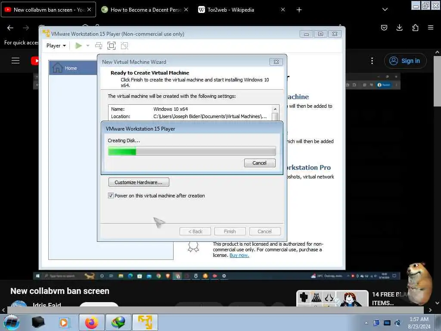Viewport: 441px width, 331px height.
Task: Cancel the Creating Disk progress dialog
Action: tap(260, 163)
